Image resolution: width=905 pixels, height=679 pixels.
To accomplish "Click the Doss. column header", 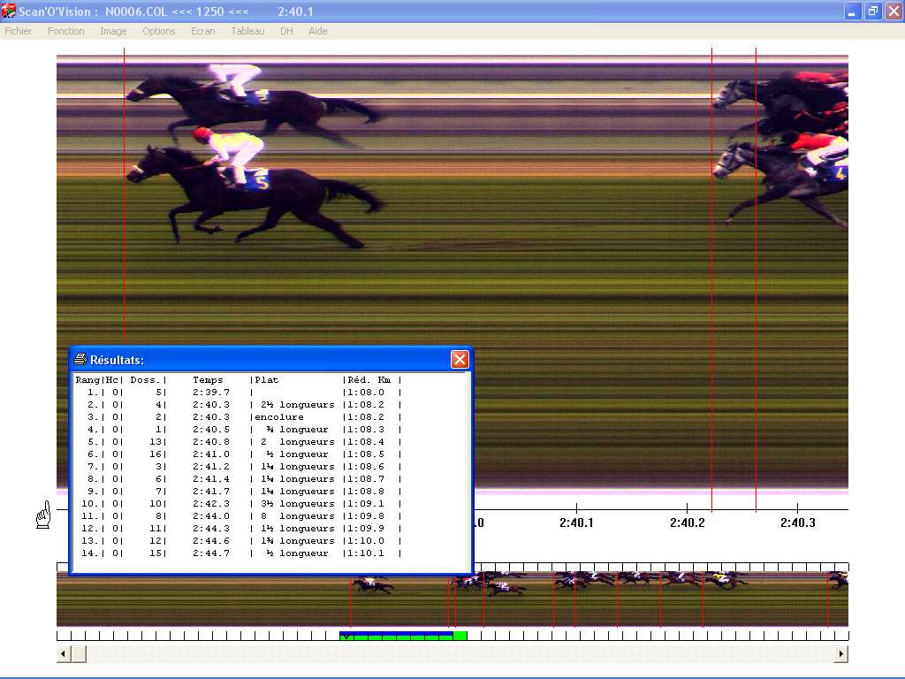I will tap(145, 380).
